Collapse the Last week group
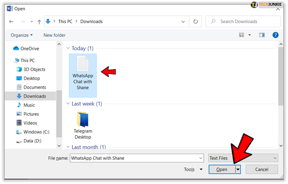288x184 pixels. coord(68,104)
